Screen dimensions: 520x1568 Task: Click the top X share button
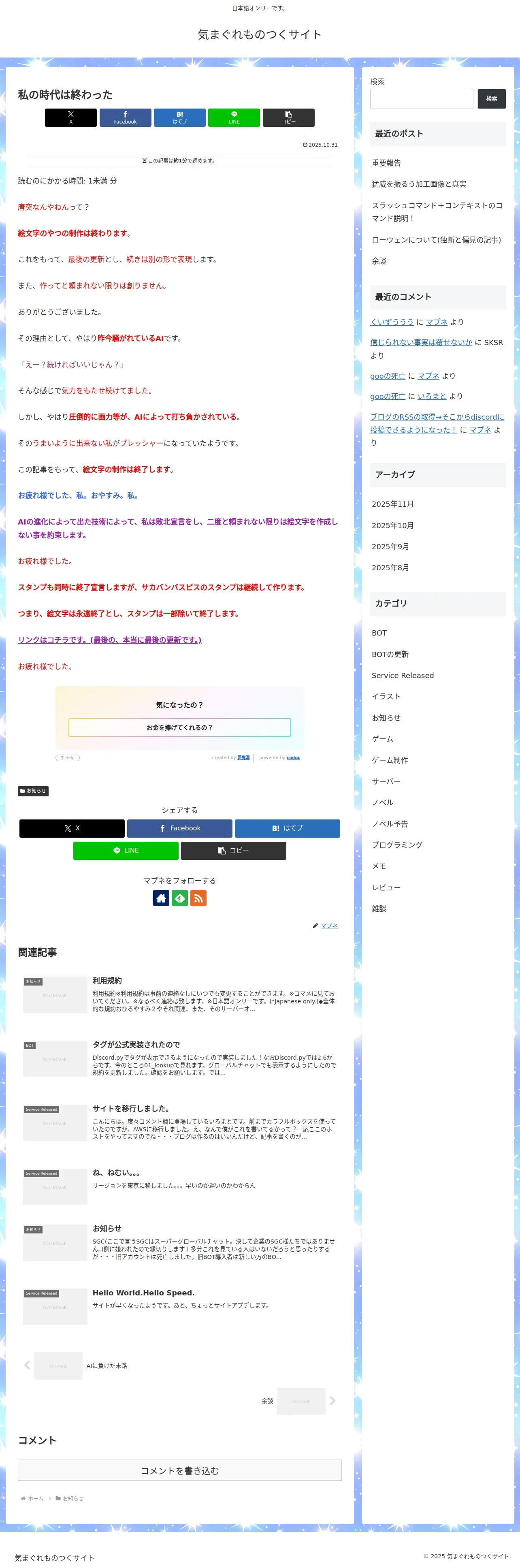click(x=70, y=117)
